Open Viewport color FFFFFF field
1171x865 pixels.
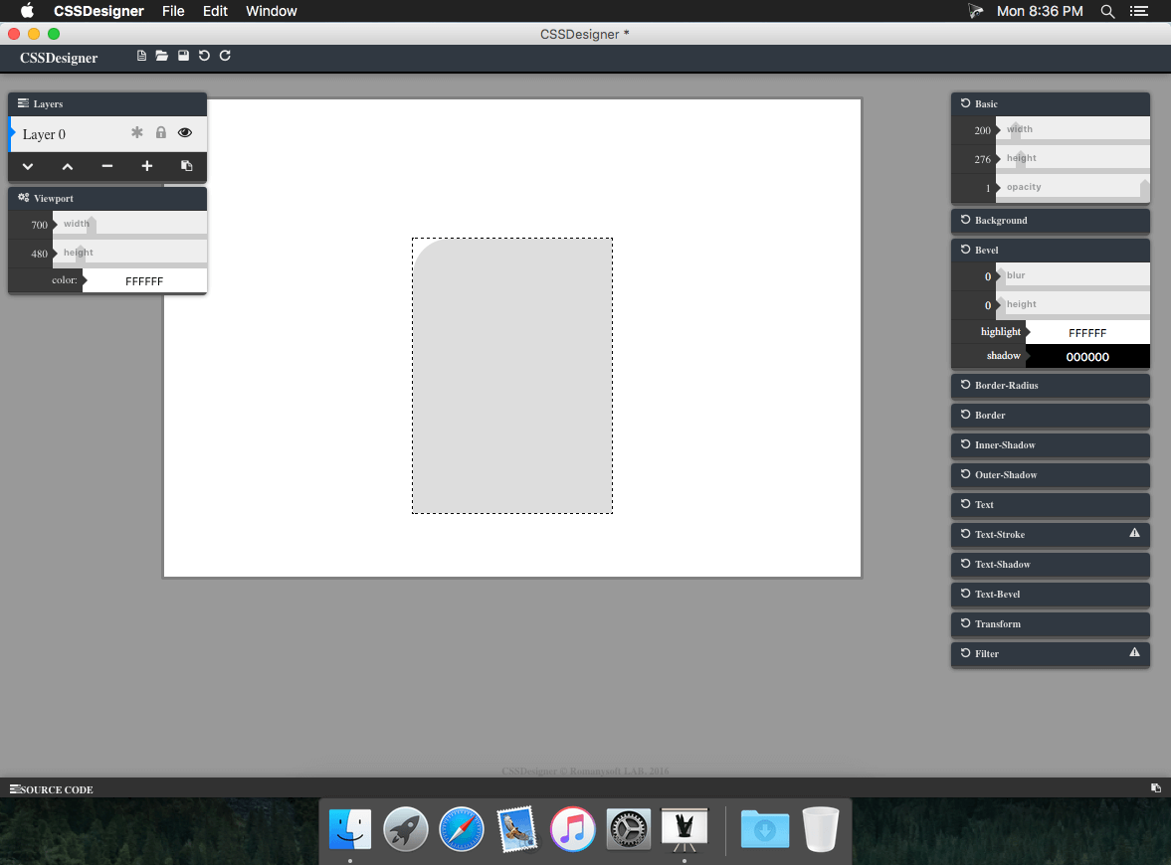144,281
